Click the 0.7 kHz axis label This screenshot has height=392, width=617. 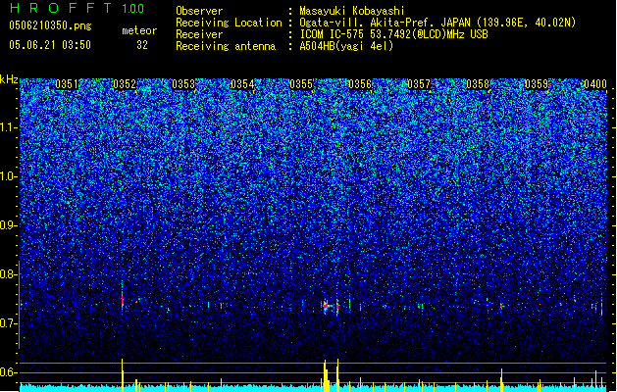8,323
